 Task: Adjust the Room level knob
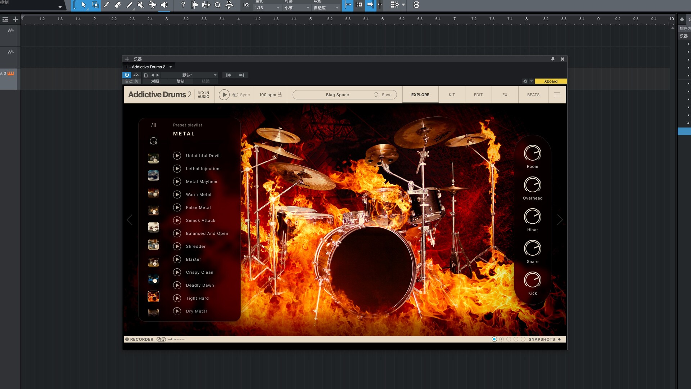coord(532,153)
